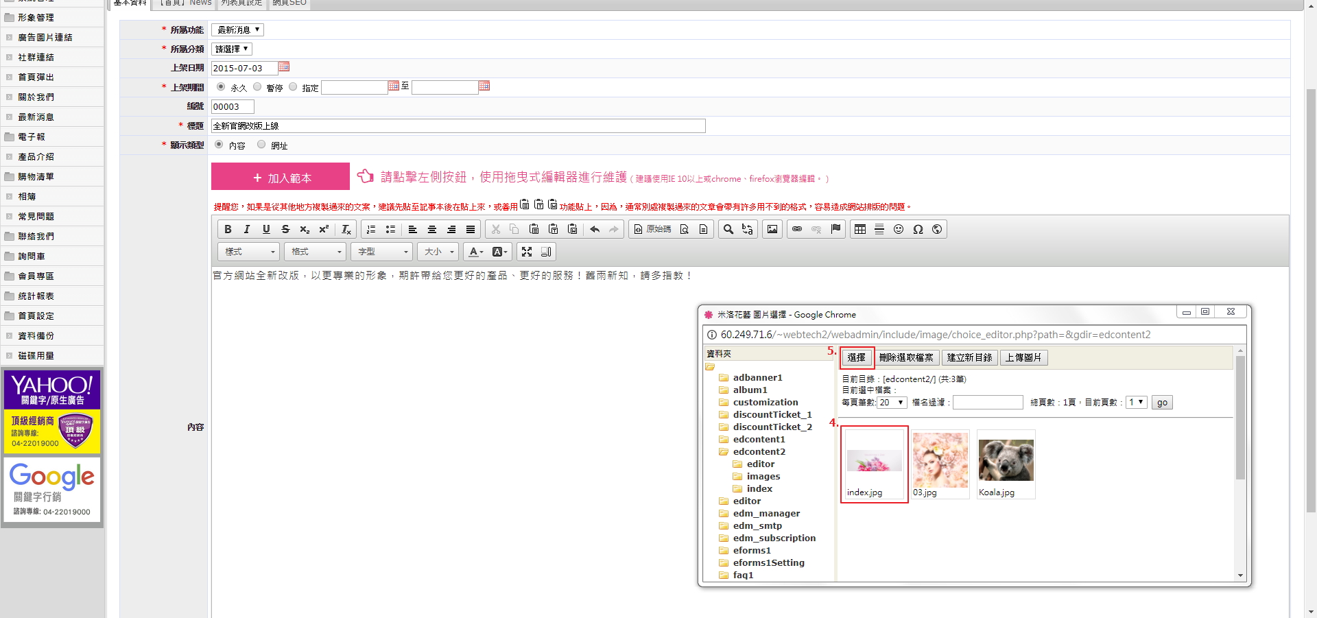Expand the 字型 font dropdown
This screenshot has width=1317, height=618.
[x=382, y=252]
